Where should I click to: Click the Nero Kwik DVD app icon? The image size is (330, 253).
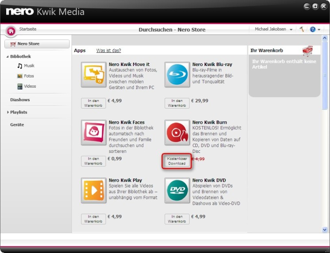pyautogui.click(x=177, y=191)
